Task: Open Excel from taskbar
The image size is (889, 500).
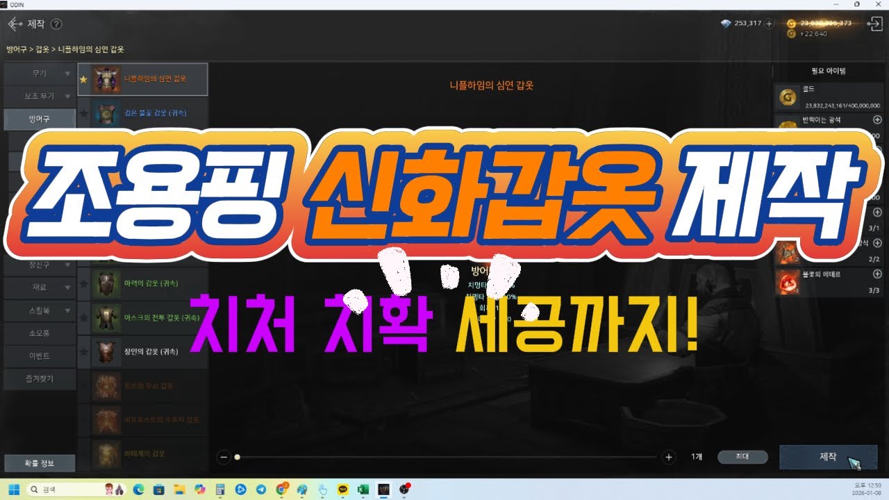Action: click(363, 489)
